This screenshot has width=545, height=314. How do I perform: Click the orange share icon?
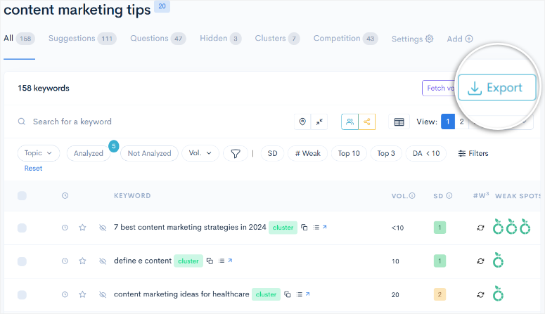tap(366, 122)
